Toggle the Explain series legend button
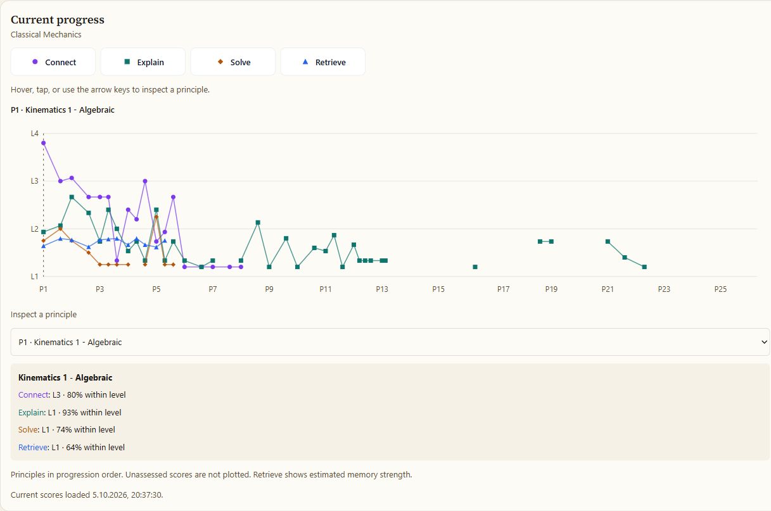 (143, 62)
